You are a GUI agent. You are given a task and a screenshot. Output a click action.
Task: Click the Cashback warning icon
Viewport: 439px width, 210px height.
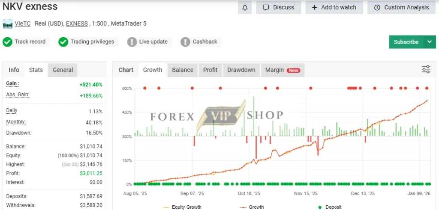[185, 42]
